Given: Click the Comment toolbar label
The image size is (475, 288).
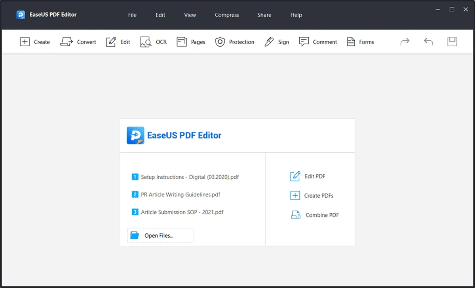Looking at the screenshot, I should click(325, 42).
